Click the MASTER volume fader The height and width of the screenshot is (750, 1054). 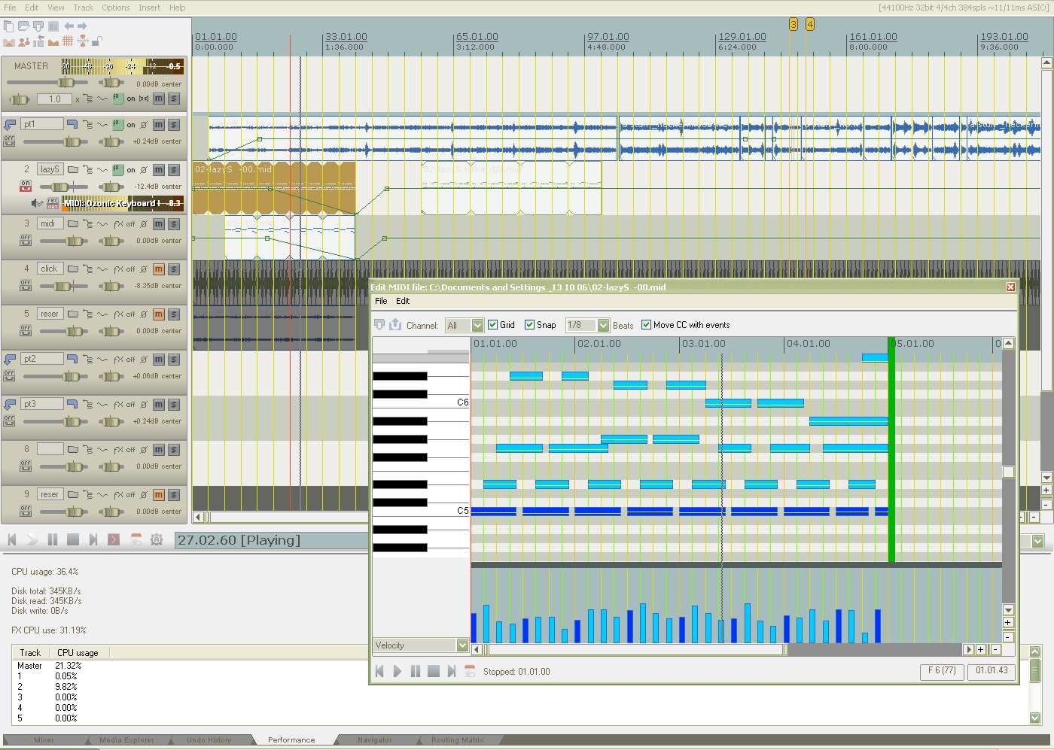66,82
